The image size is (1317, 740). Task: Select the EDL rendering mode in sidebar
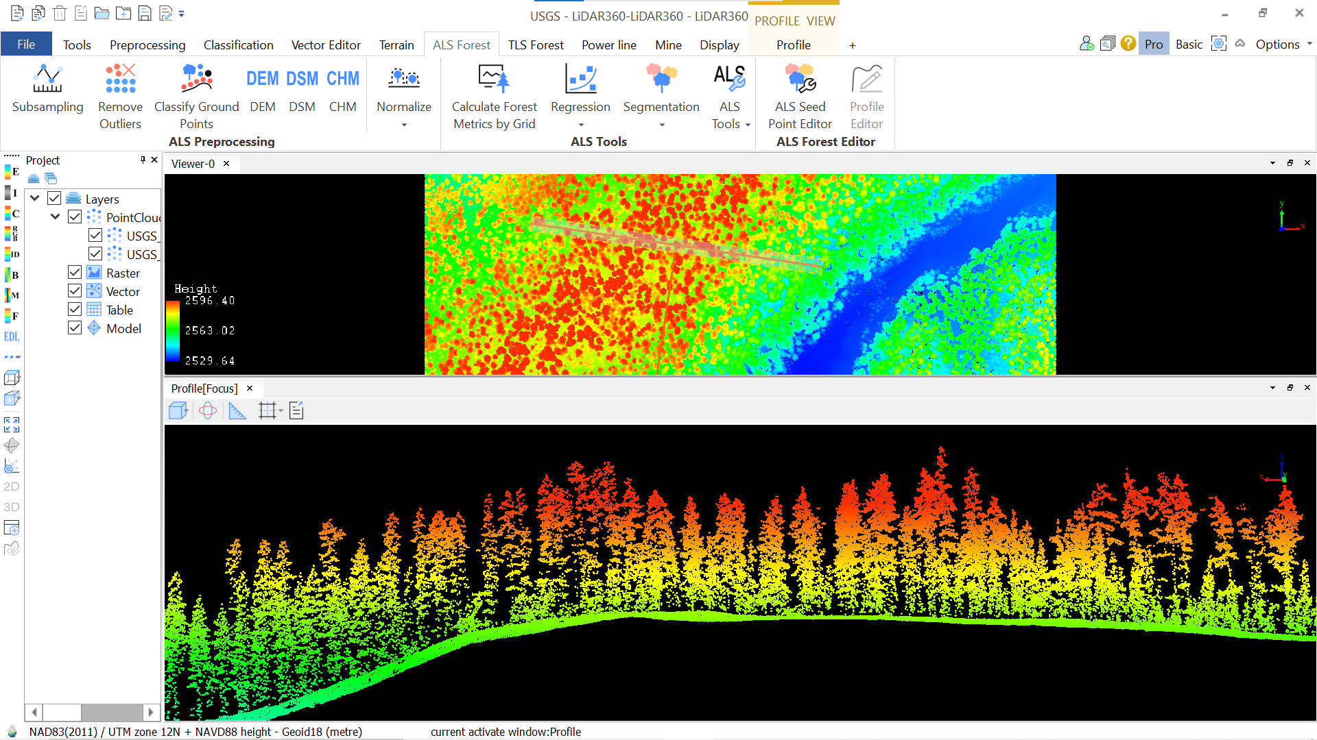click(x=12, y=336)
